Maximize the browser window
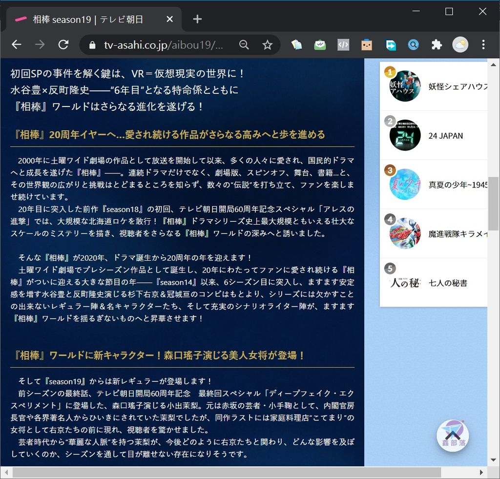This screenshot has width=500, height=479. point(449,12)
